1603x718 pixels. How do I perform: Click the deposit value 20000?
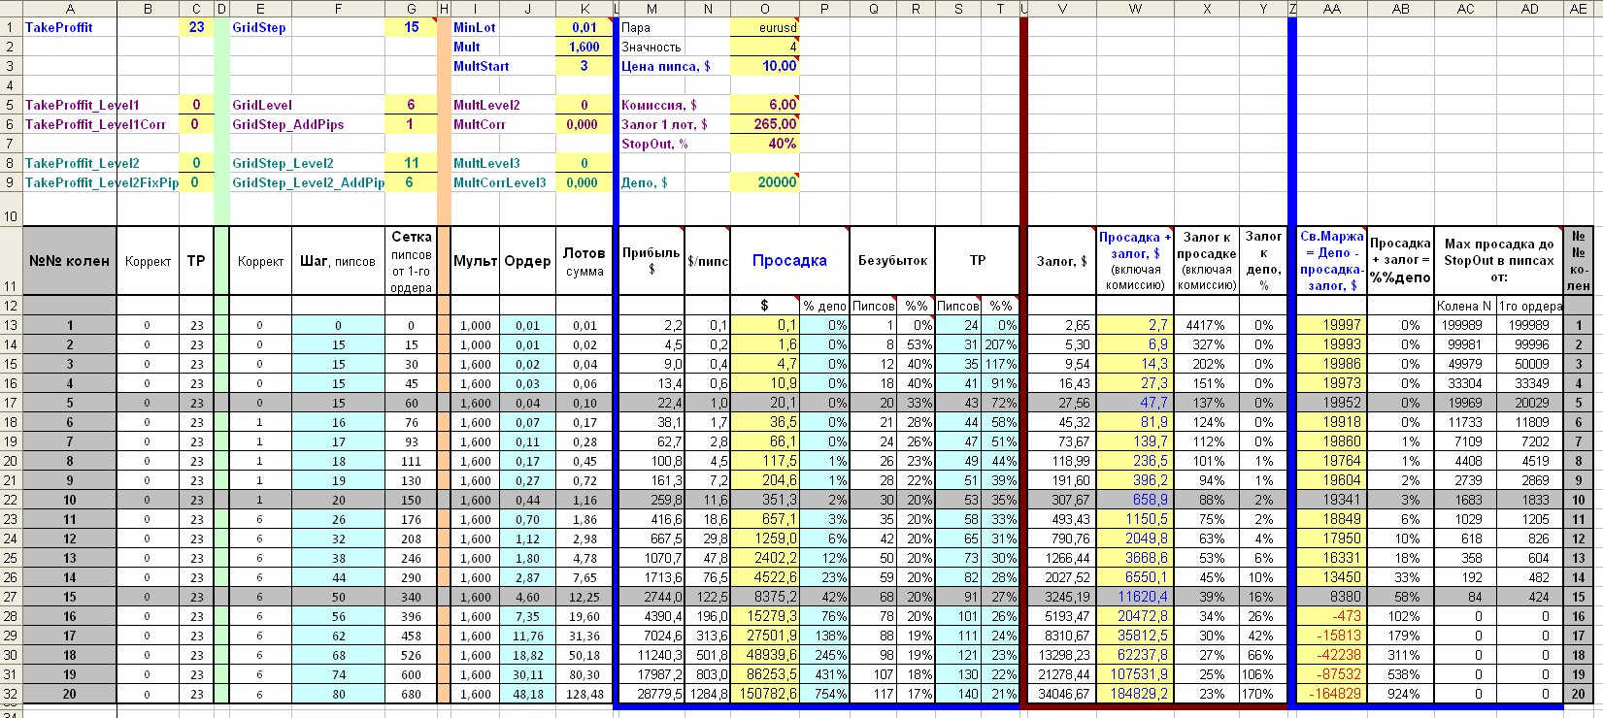coord(764,182)
